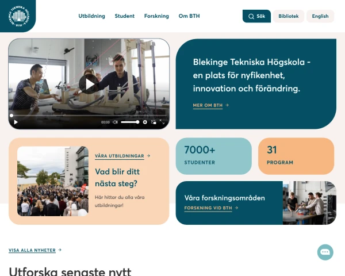The height and width of the screenshot is (276, 345).
Task: Click the Sök search button
Action: click(256, 16)
